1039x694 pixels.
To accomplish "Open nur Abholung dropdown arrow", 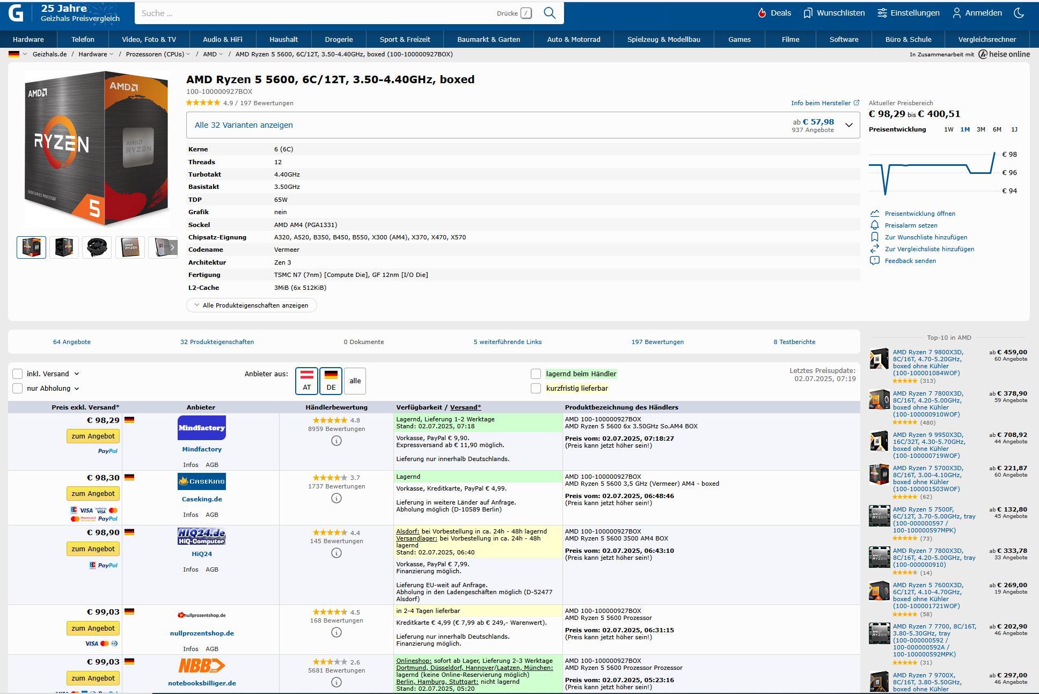I will click(x=77, y=388).
